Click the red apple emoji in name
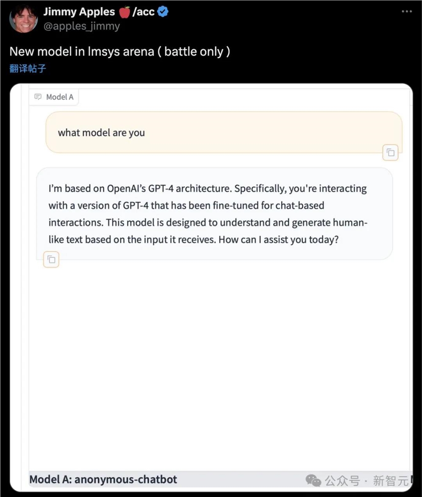The width and height of the screenshot is (422, 497). coord(124,12)
